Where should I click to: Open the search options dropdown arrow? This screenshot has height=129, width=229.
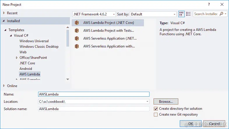226,14
